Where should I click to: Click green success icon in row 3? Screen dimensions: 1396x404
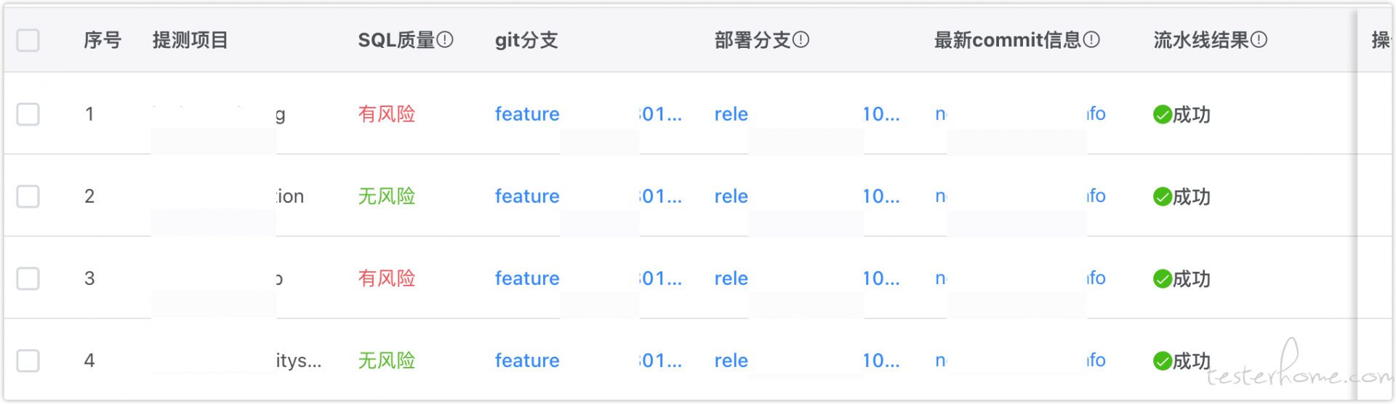tap(1162, 279)
